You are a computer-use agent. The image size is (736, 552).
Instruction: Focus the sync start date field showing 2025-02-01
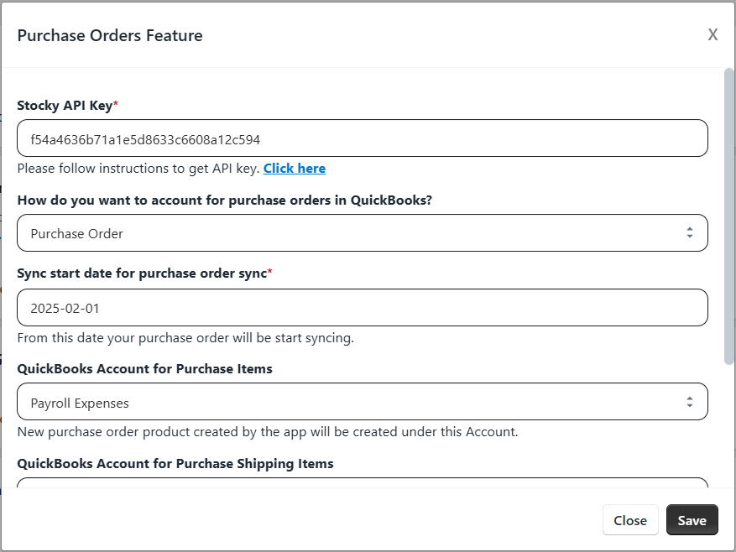(x=363, y=307)
